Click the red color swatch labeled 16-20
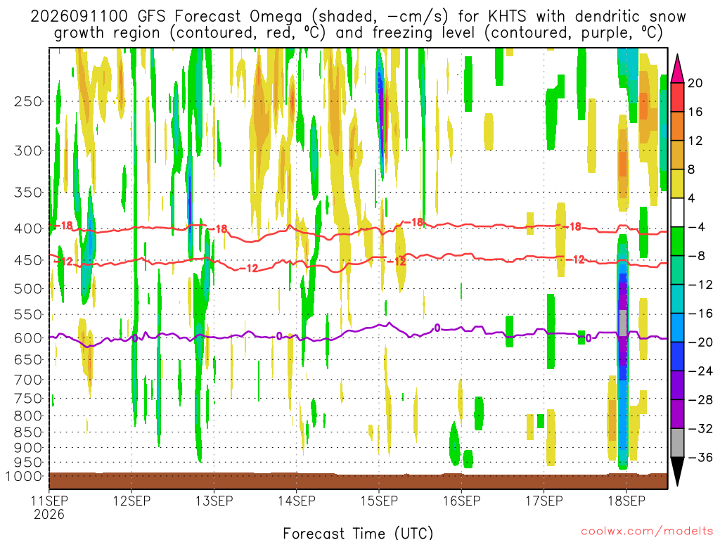Viewport: 720px width, 540px height. [677, 97]
